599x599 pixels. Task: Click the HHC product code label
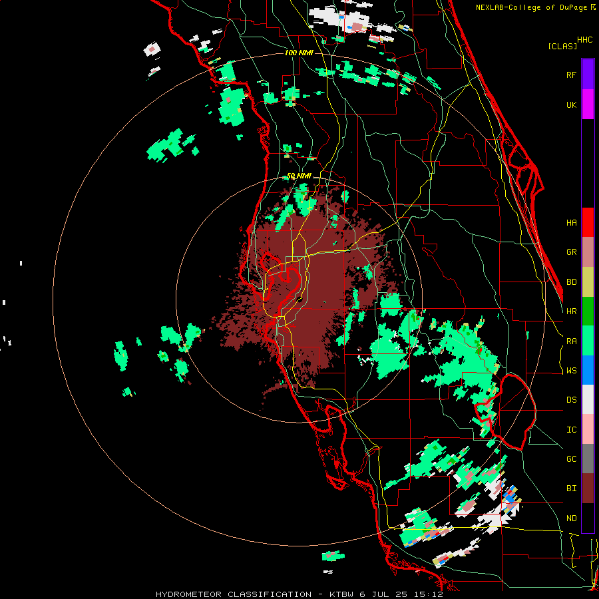584,40
